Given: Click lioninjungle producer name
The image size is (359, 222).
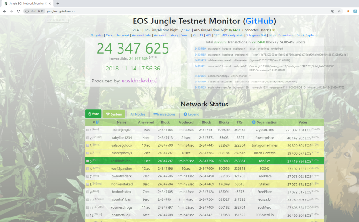Looking at the screenshot, I should pyautogui.click(x=122, y=130).
